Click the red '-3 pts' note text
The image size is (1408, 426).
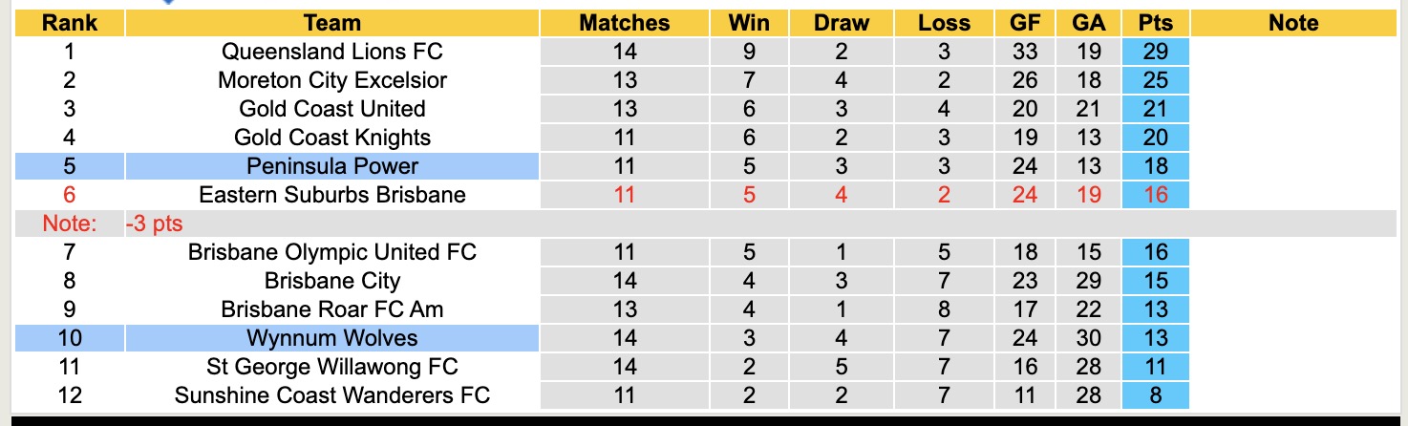pyautogui.click(x=154, y=224)
